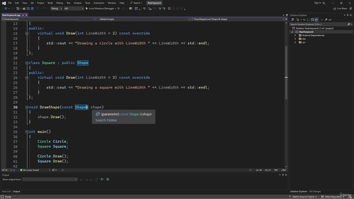This screenshot has width=354, height=199.
Task: Open the Build menu
Action: 50,3
